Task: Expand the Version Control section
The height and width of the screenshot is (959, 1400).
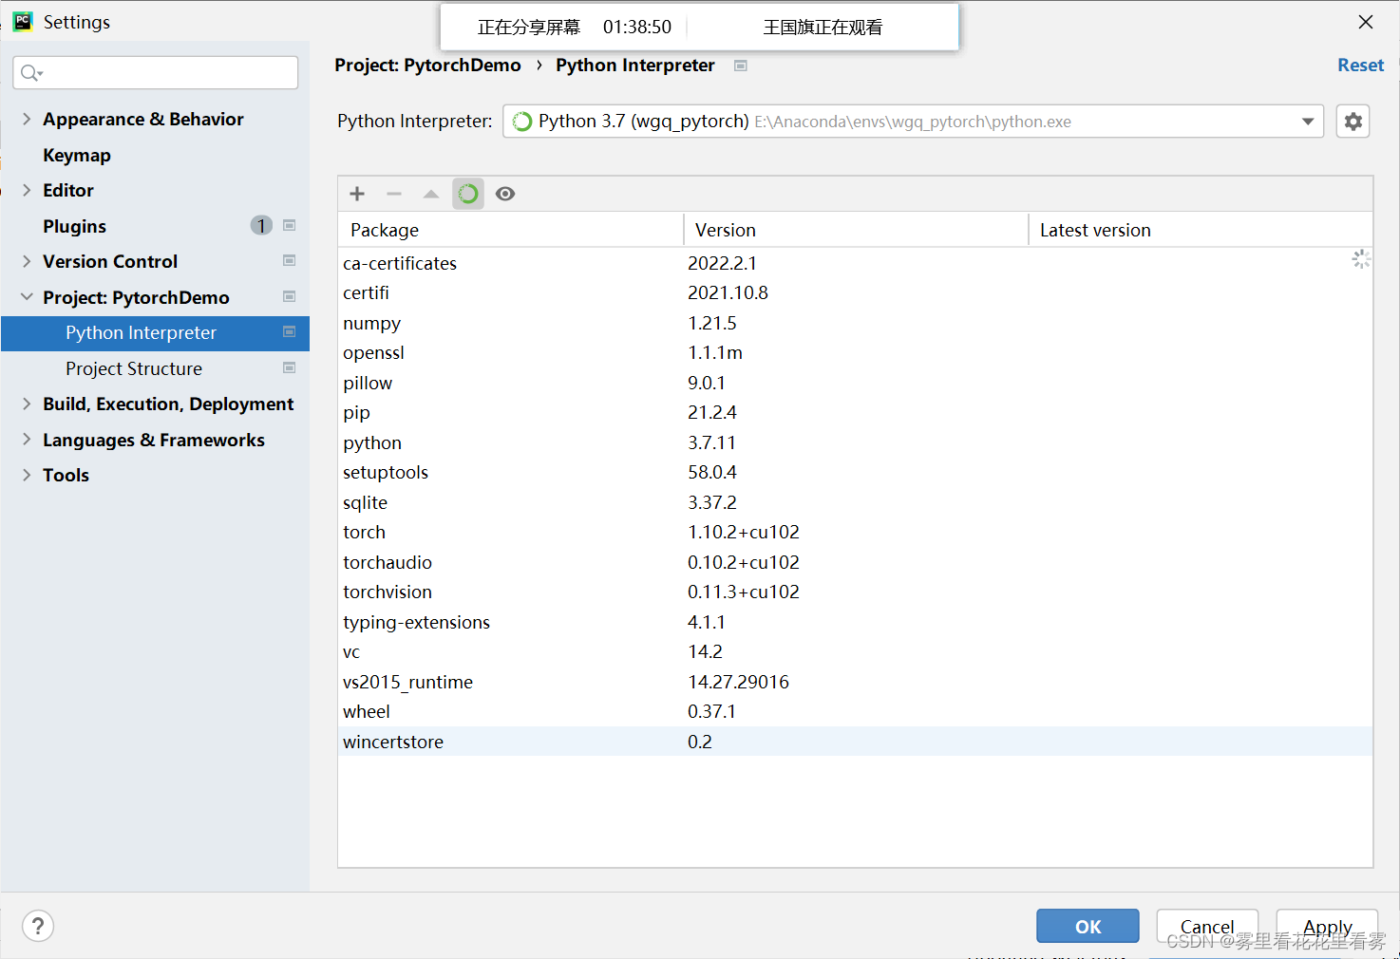Action: [27, 261]
